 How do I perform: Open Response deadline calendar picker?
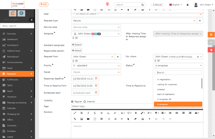pyautogui.click(x=96, y=78)
